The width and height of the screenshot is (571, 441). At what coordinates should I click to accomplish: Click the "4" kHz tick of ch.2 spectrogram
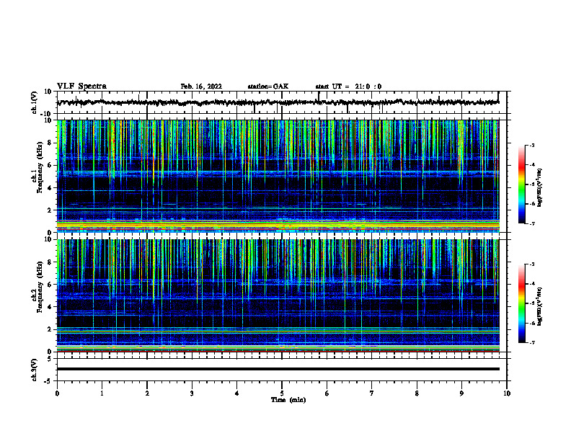(50, 307)
